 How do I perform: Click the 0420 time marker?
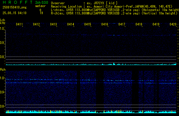point(173,24)
